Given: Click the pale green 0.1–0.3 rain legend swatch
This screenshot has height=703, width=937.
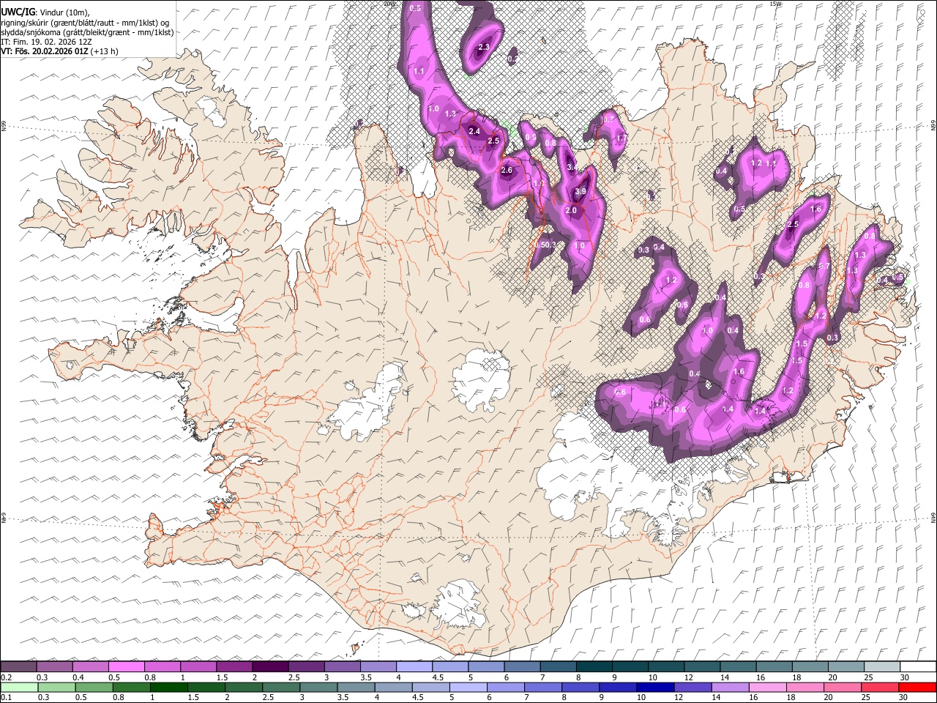Looking at the screenshot, I should click(19, 687).
